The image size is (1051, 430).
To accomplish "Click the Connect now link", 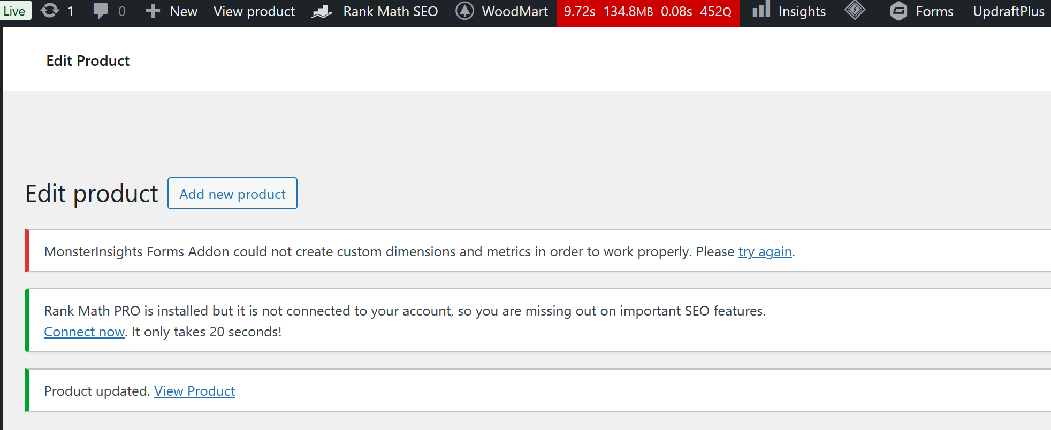I will click(x=84, y=332).
